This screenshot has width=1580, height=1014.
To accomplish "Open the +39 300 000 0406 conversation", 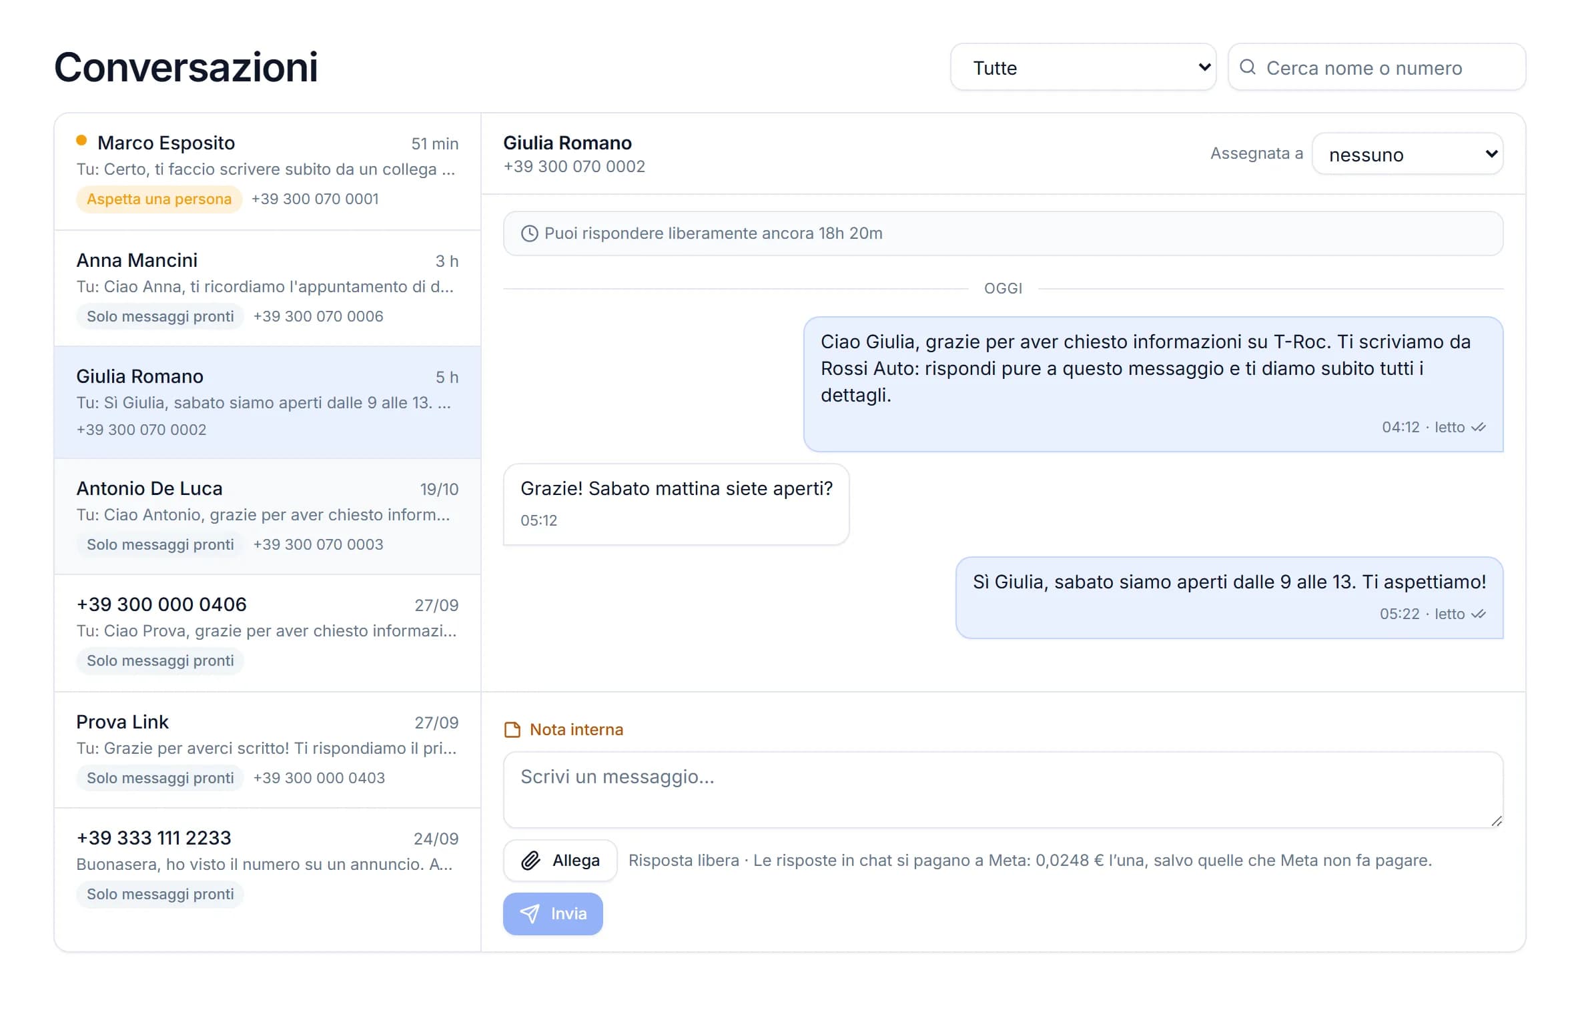I will click(x=267, y=633).
